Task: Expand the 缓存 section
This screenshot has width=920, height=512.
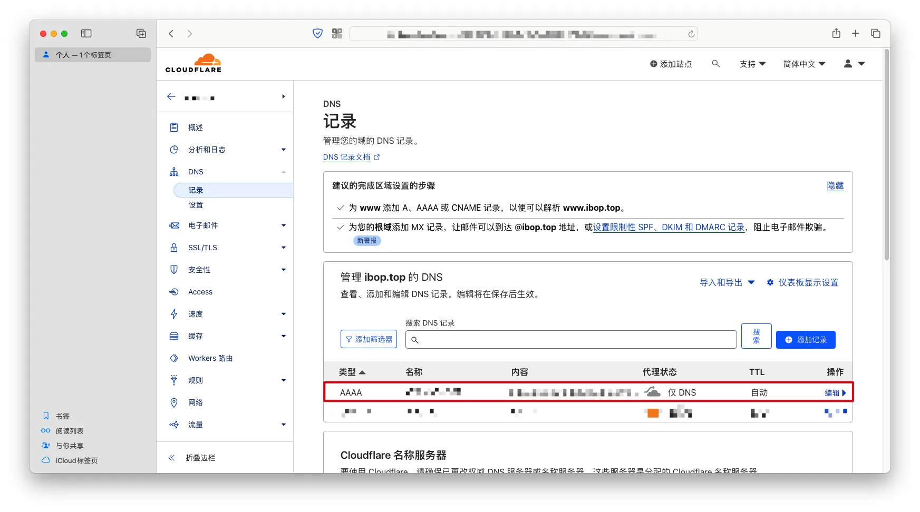Action: tap(228, 336)
